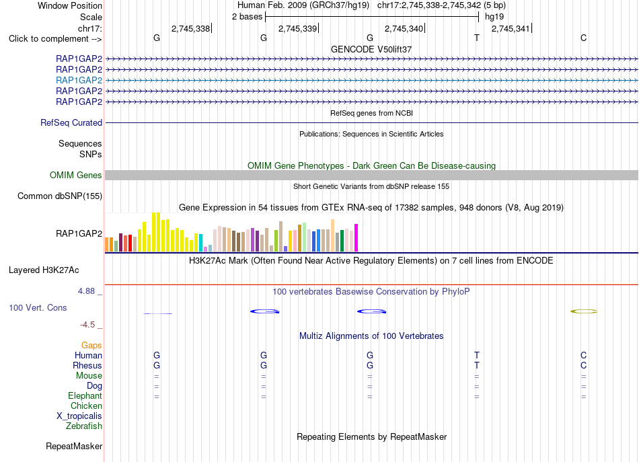Click the cyan bar in GTEx expression chart
639x462 pixels.
(x=200, y=243)
